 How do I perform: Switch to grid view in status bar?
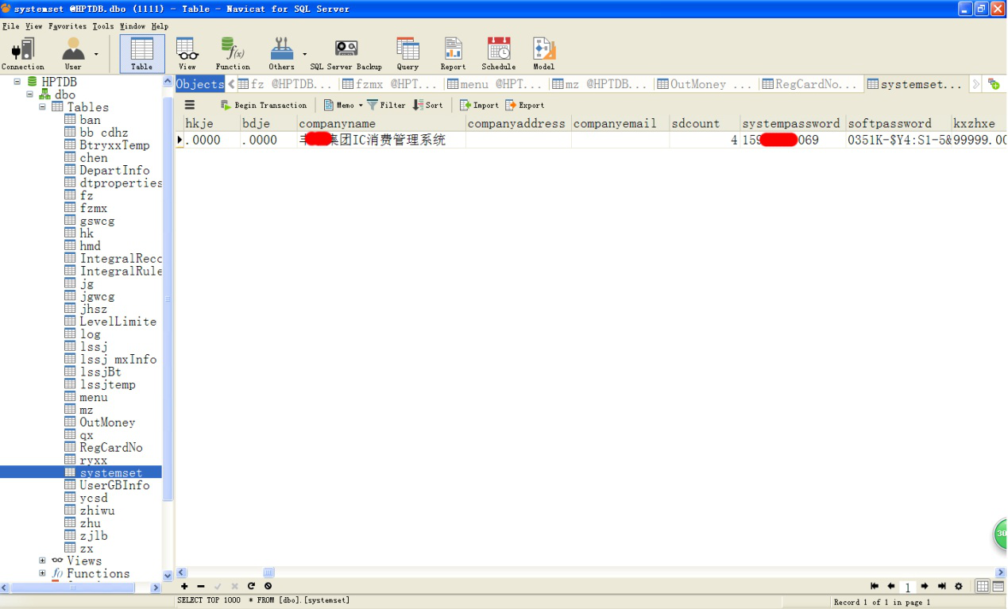983,587
